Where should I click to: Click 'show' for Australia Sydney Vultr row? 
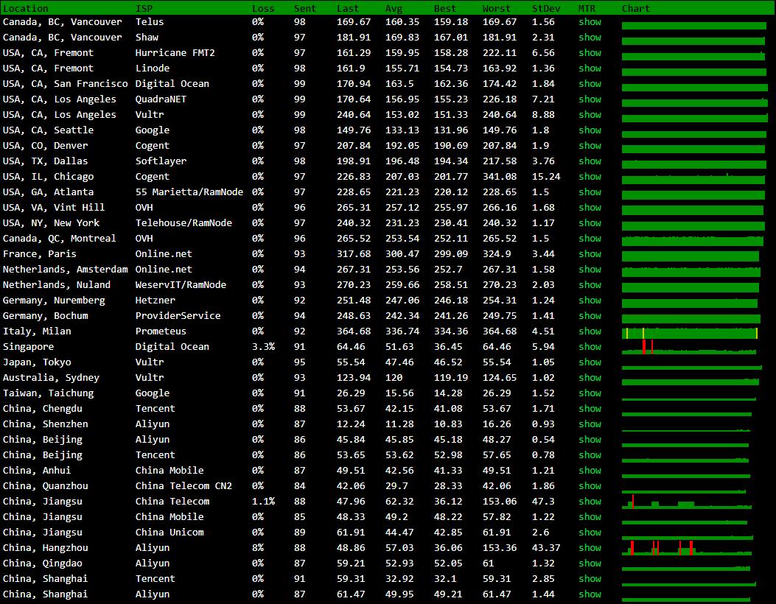pos(590,378)
